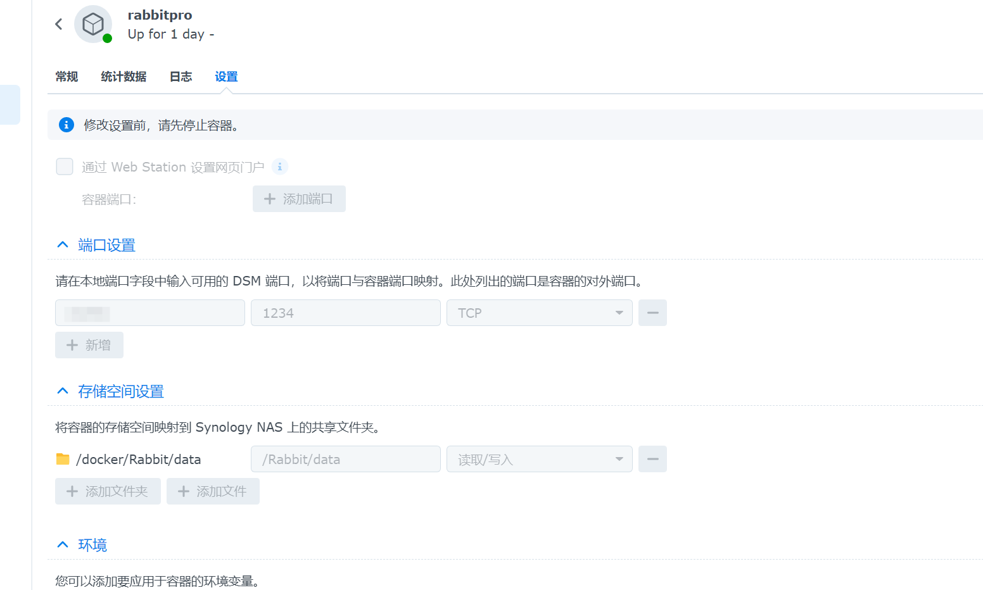Viewport: 983px width, 590px height.
Task: Click the rabbitpro container cube icon
Action: [x=93, y=24]
